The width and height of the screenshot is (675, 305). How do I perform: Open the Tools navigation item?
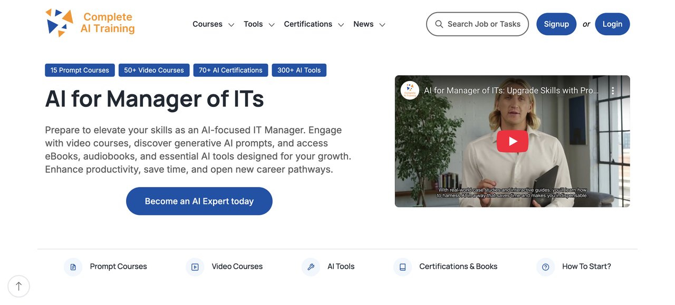(253, 24)
